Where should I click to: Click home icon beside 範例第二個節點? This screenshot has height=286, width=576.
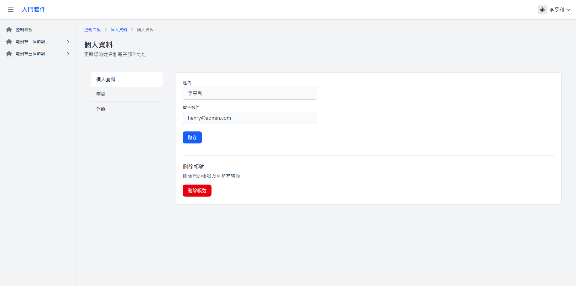point(9,42)
